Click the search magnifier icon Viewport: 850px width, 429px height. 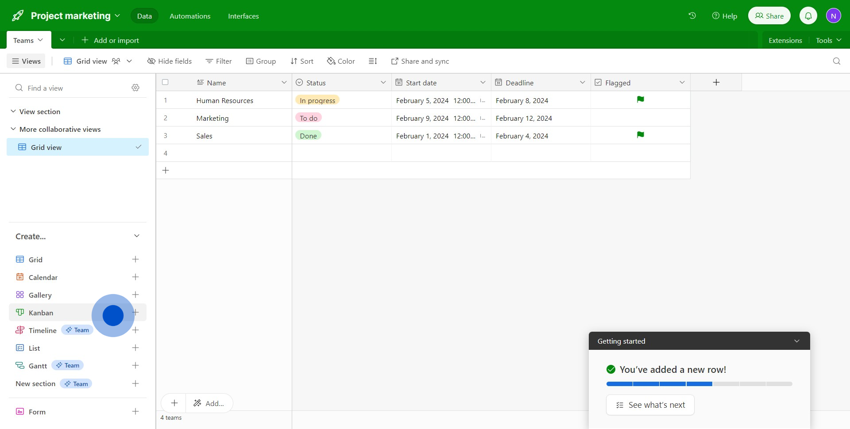(x=836, y=61)
